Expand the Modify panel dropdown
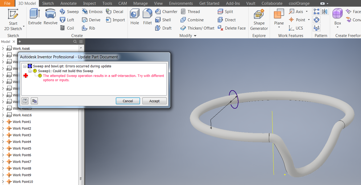The width and height of the screenshot is (361, 185). (195, 35)
